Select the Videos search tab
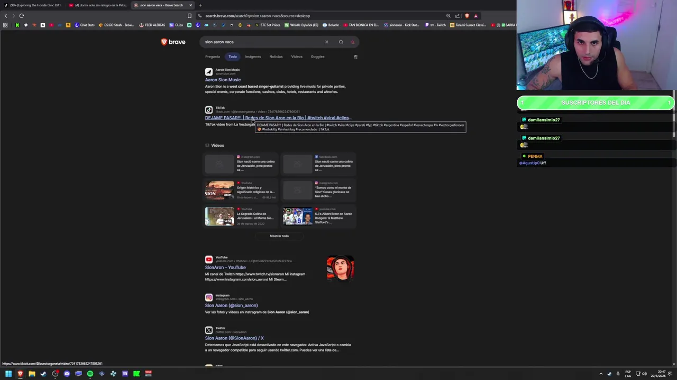This screenshot has width=677, height=380. pyautogui.click(x=297, y=56)
